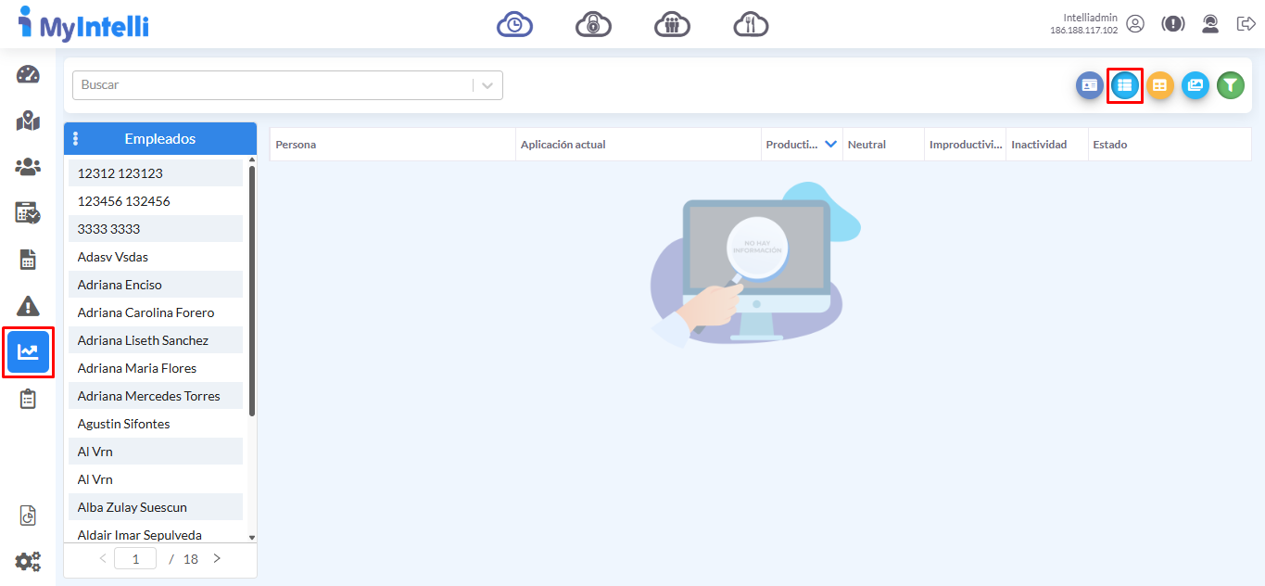Expand the Buscar dropdown arrow
The width and height of the screenshot is (1265, 586).
pyautogui.click(x=487, y=85)
